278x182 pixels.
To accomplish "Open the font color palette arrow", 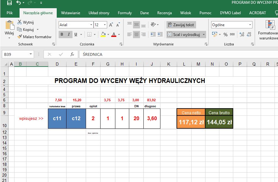I will coord(119,34).
